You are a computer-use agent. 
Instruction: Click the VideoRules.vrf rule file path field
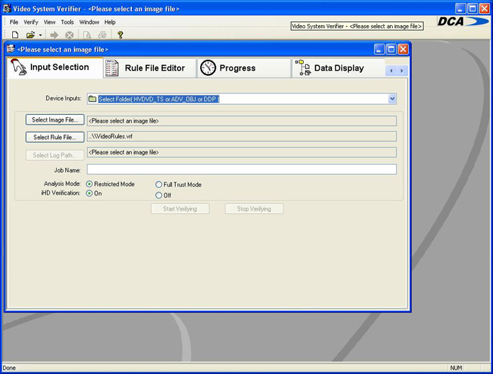(242, 136)
